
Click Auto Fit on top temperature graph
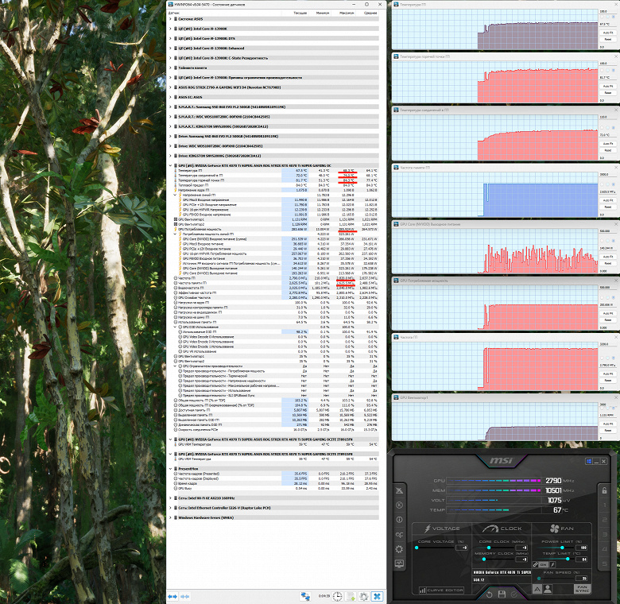pos(608,33)
